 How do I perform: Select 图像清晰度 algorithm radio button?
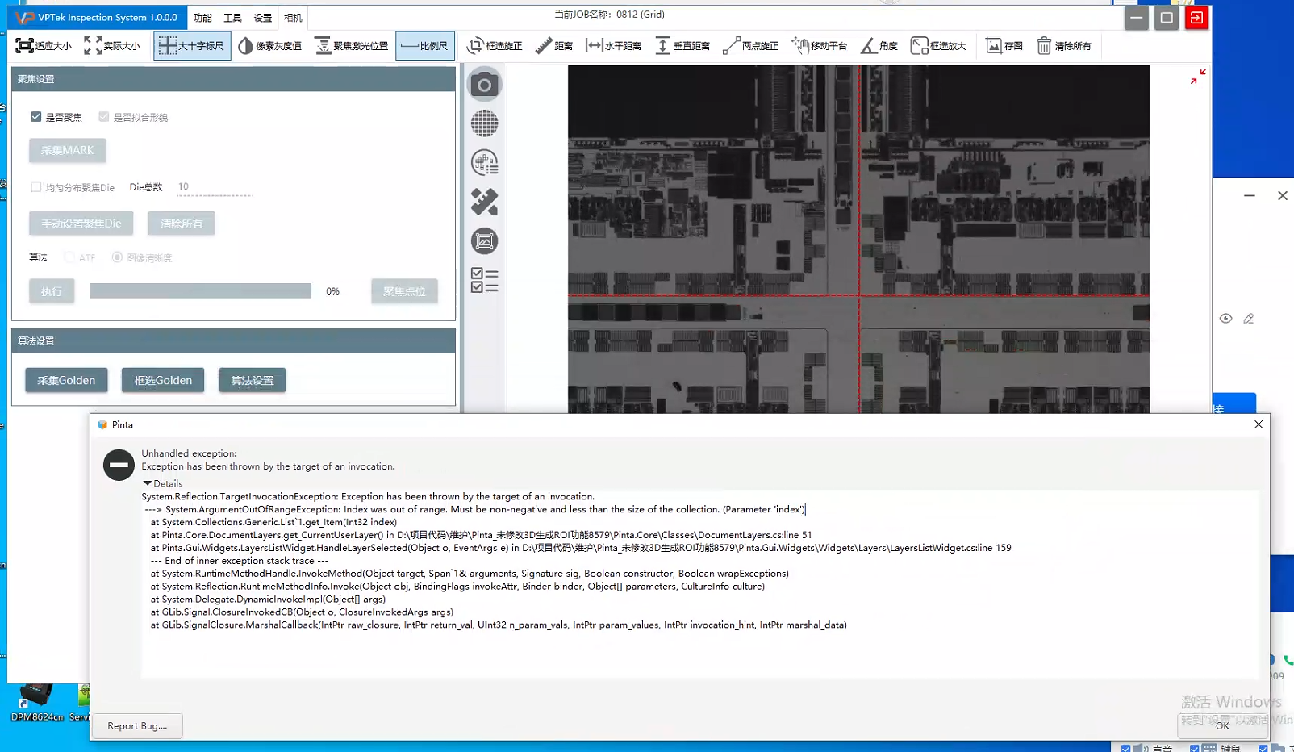coord(118,257)
